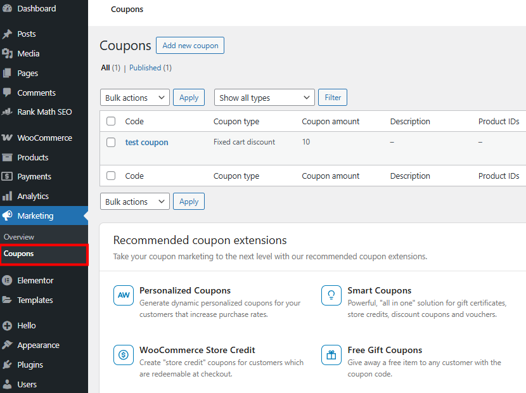Toggle the bottom table select-all checkbox
Screen dimensions: 526x393
[x=110, y=176]
